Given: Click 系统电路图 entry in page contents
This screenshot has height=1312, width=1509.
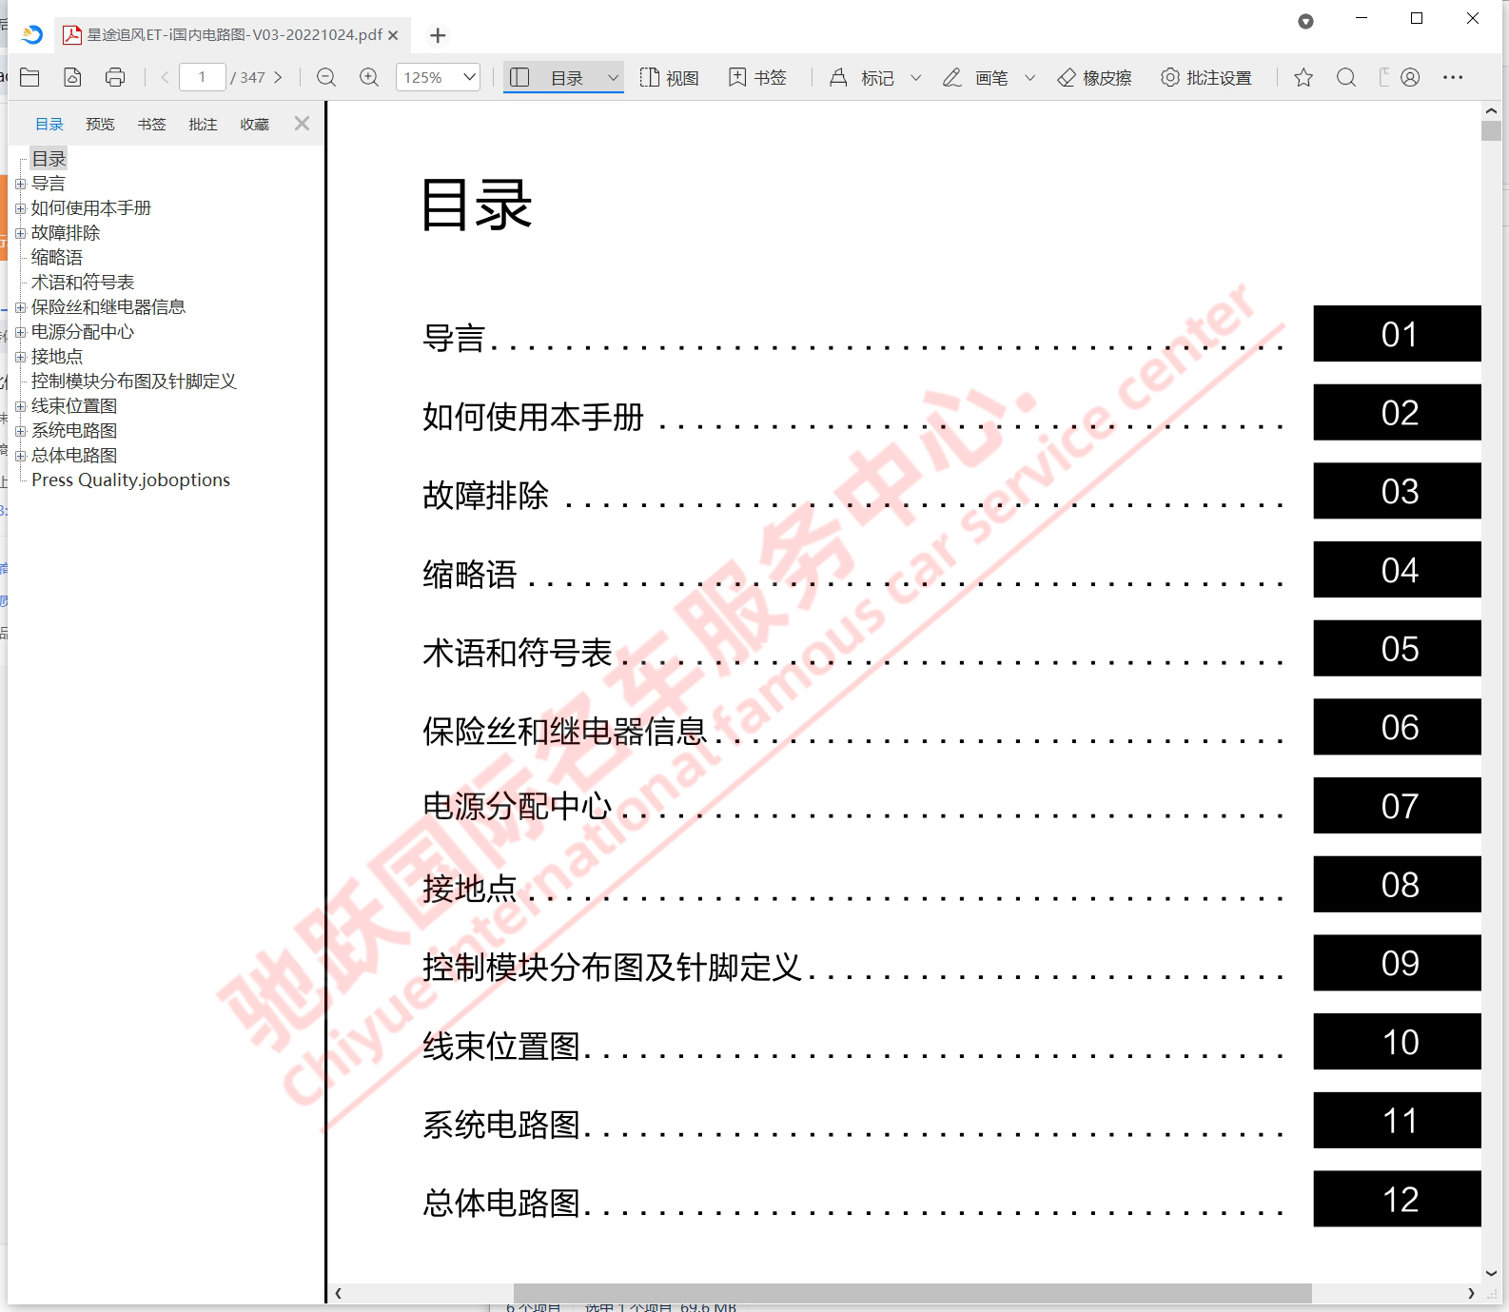Looking at the screenshot, I should (501, 1125).
